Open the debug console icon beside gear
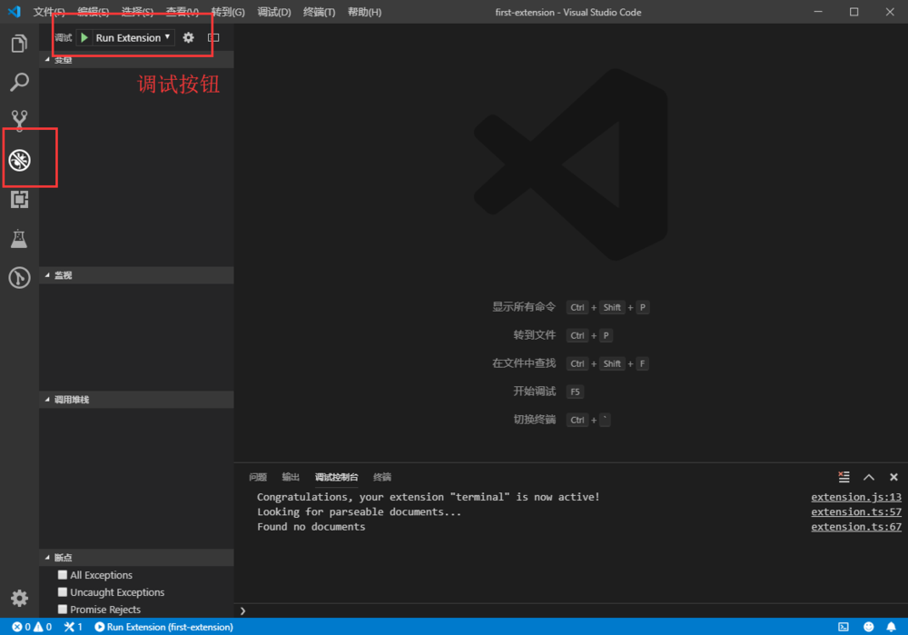Screen dimensions: 908x635 pyautogui.click(x=213, y=37)
